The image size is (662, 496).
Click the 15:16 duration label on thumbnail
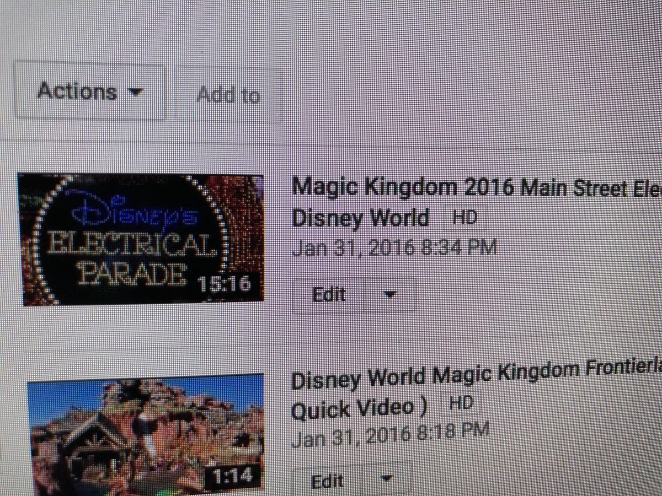(225, 285)
